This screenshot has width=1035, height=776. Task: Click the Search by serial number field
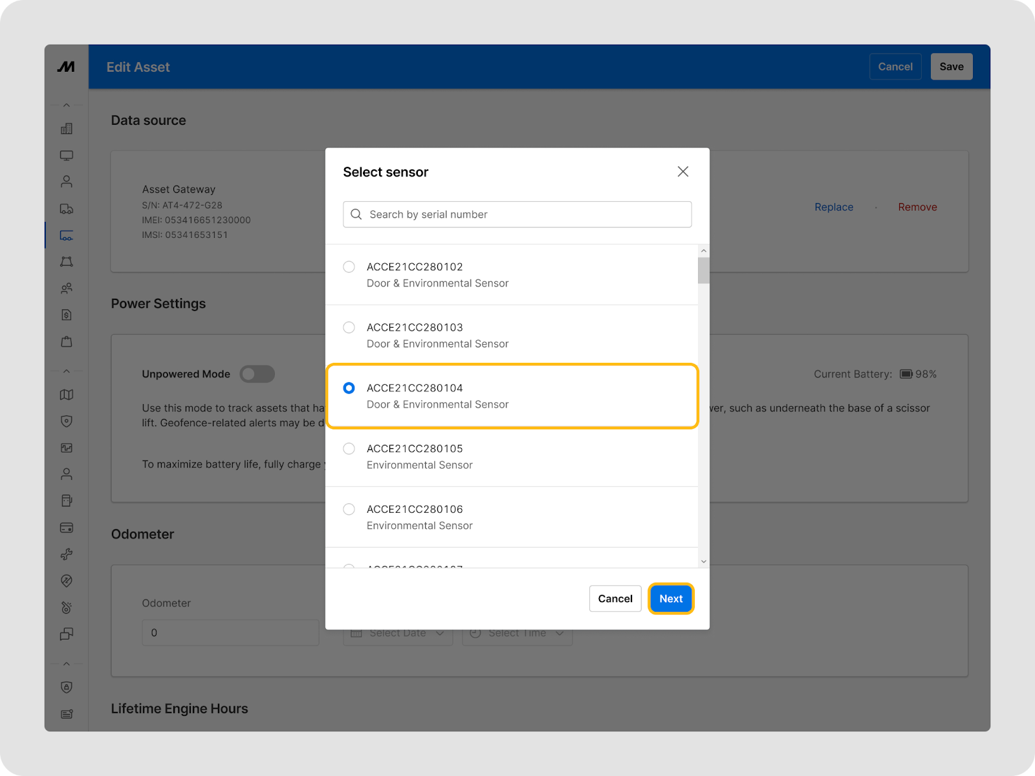tap(517, 215)
